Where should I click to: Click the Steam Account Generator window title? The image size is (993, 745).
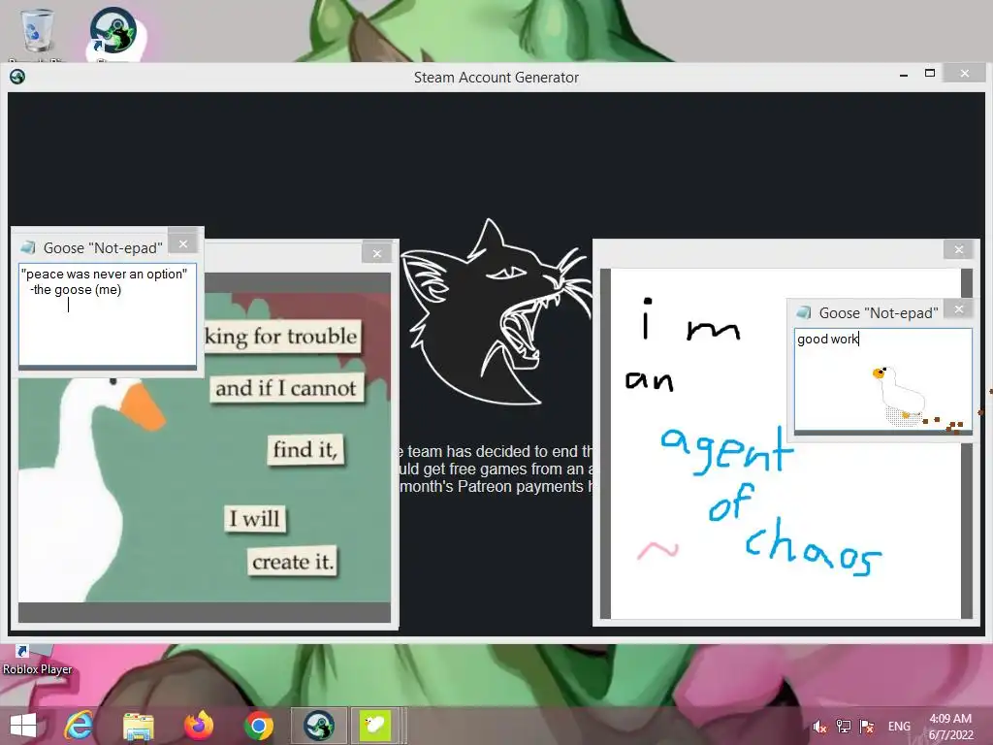pos(496,78)
